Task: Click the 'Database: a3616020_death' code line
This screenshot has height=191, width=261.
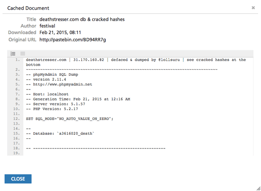Action: coord(60,133)
